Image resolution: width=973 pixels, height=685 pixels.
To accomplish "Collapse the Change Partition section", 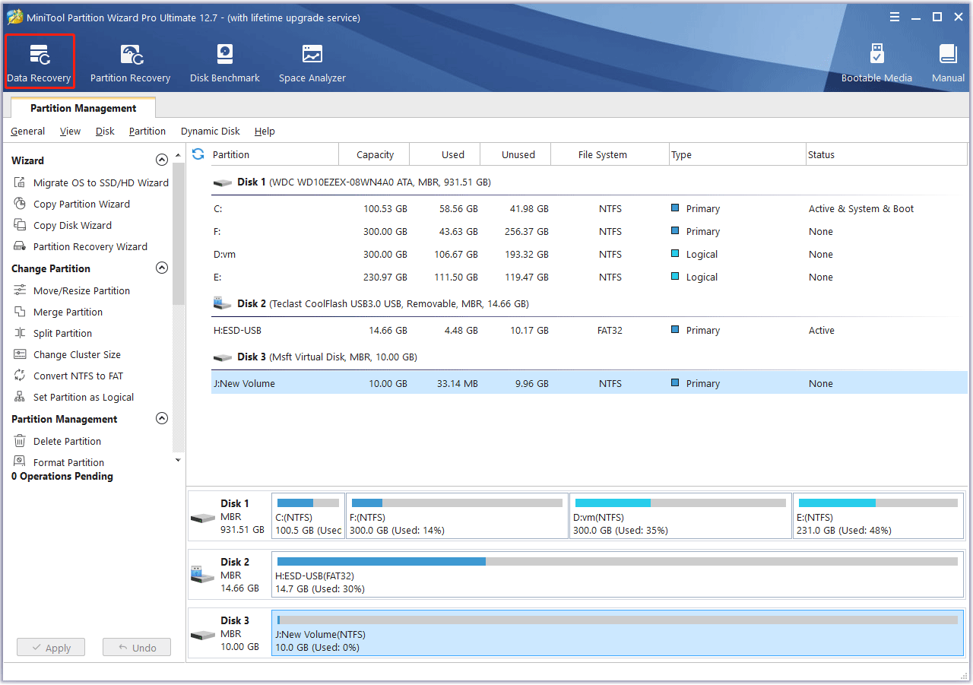I will point(161,268).
